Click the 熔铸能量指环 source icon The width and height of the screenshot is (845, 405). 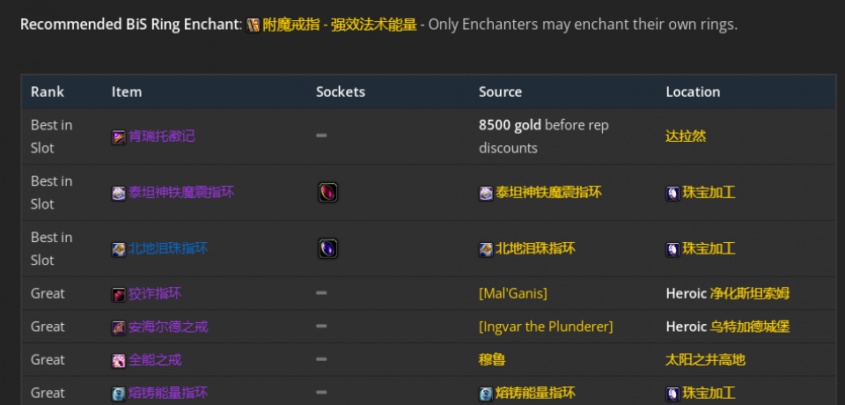(486, 394)
